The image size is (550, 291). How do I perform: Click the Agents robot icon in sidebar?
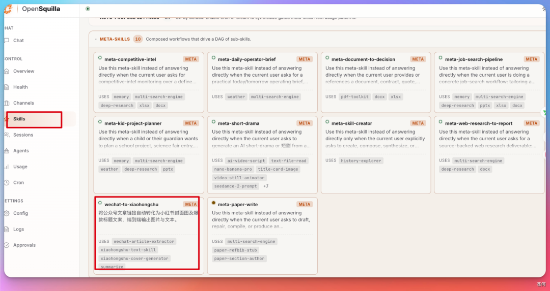point(7,151)
